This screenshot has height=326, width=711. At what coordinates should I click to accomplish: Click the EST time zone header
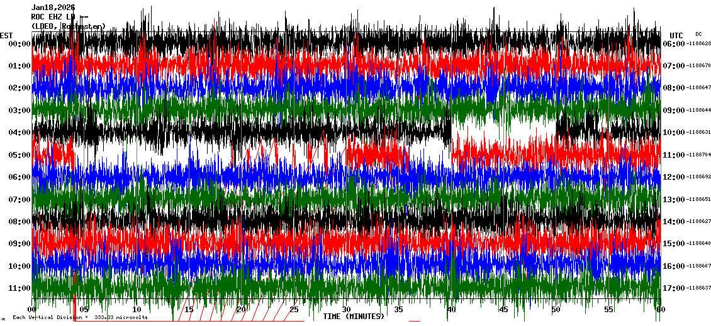click(6, 36)
